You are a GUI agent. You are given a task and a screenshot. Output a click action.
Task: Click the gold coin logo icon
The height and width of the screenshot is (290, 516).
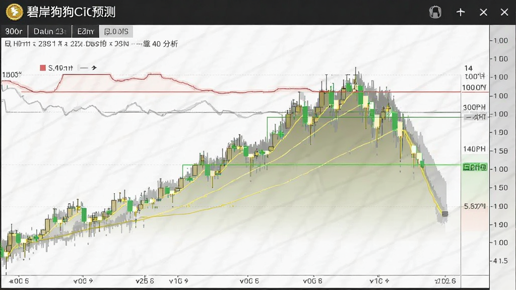(x=14, y=12)
